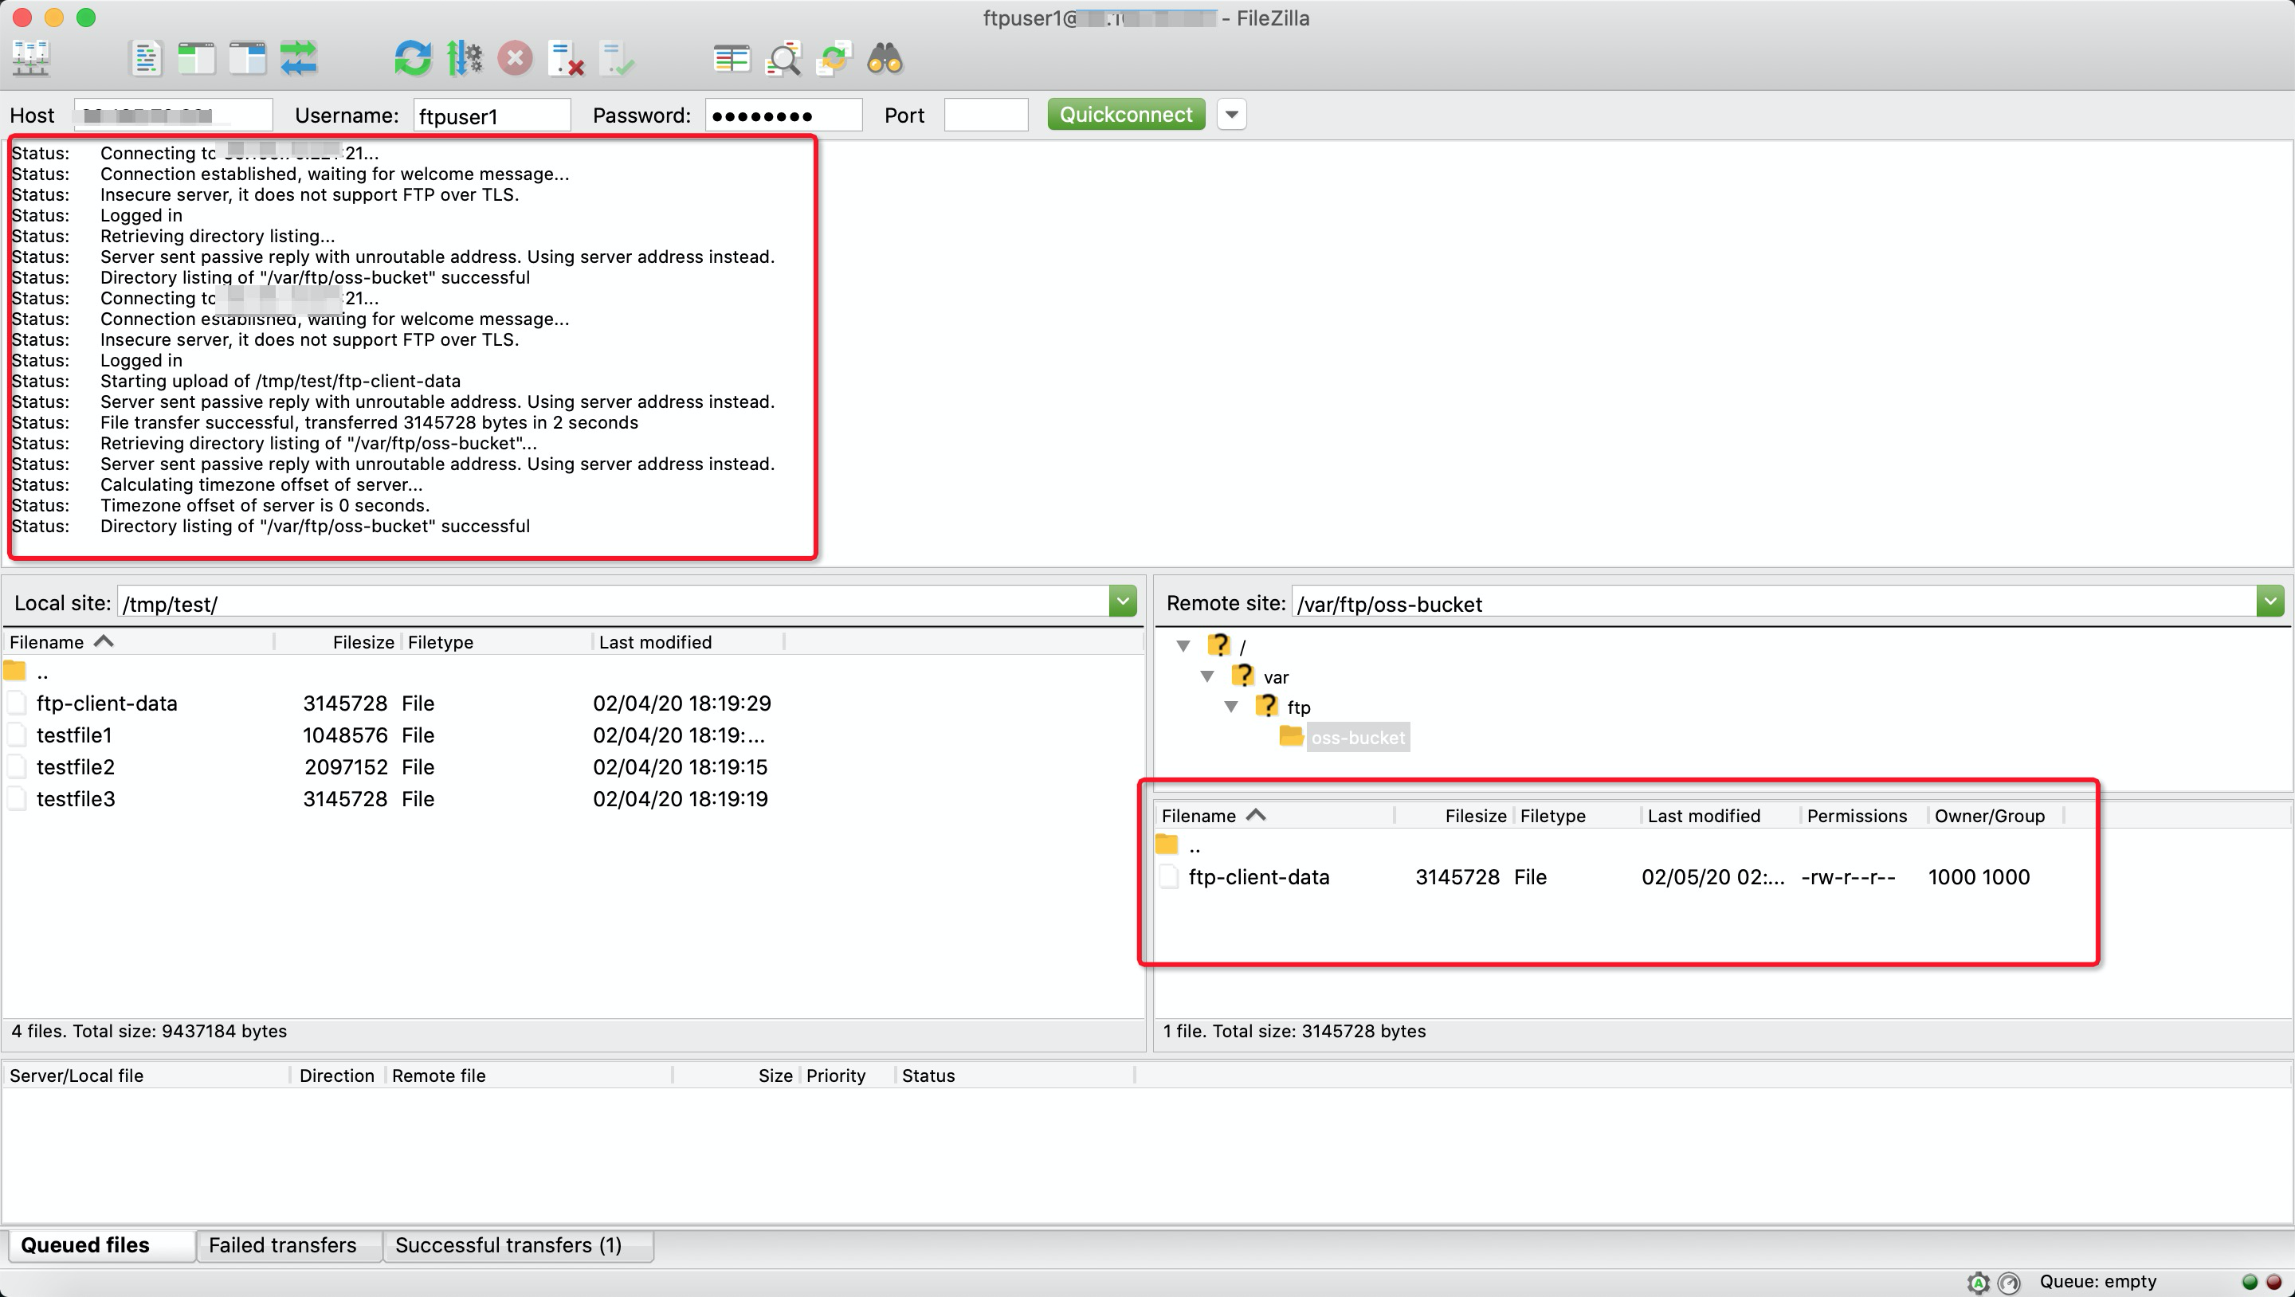
Task: Click queue Priority column header
Action: 847,1076
